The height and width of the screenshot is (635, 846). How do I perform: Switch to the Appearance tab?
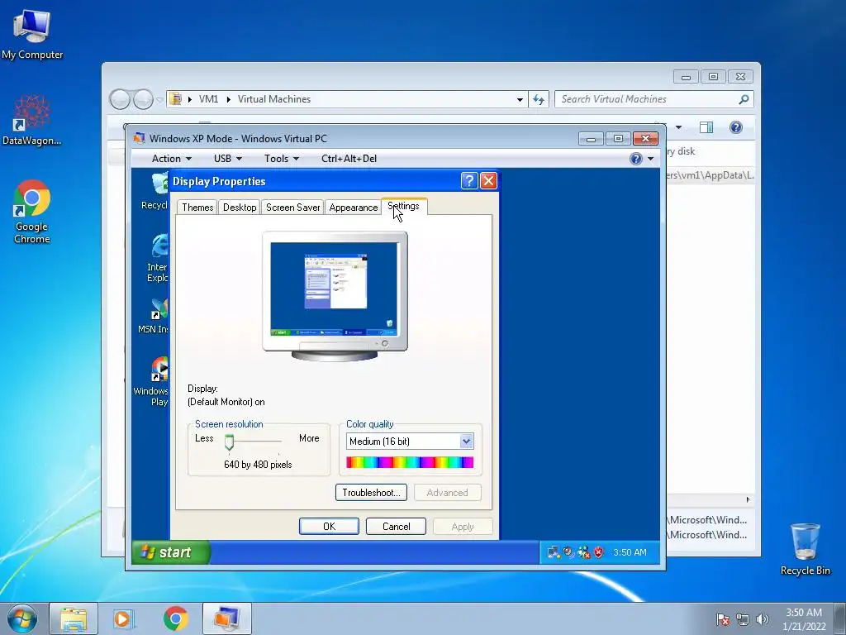(x=354, y=208)
